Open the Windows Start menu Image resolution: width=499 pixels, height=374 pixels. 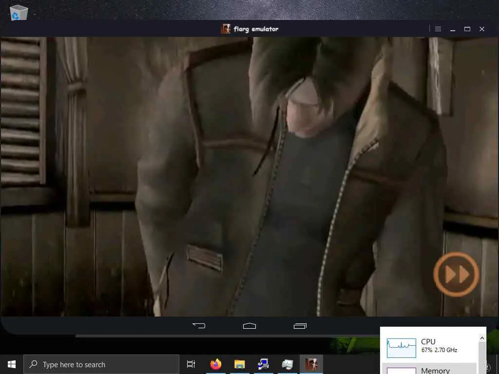click(12, 364)
